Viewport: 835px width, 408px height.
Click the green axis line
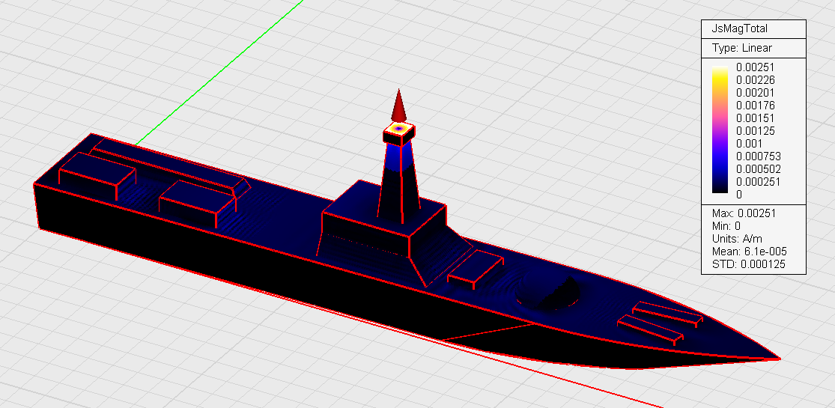(219, 73)
